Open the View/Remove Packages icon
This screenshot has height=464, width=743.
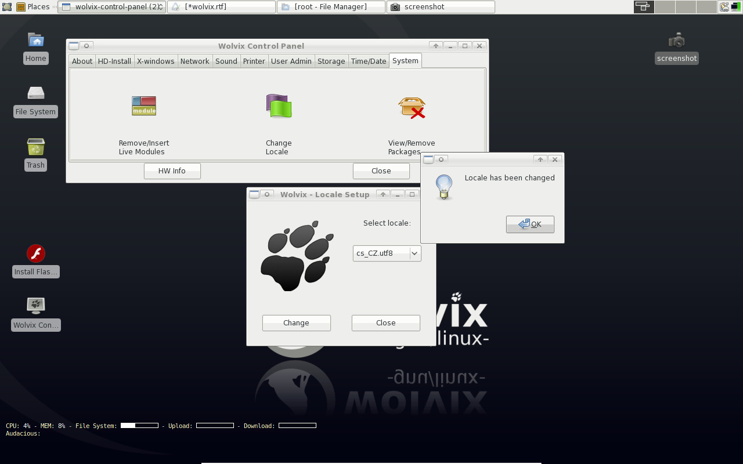pyautogui.click(x=412, y=108)
